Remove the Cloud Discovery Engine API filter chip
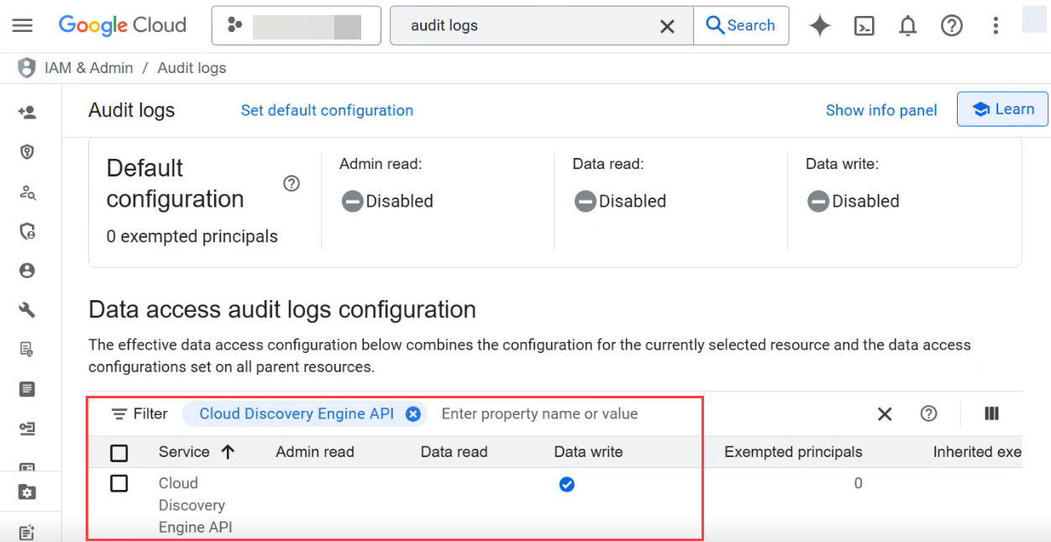The width and height of the screenshot is (1051, 542). (413, 413)
